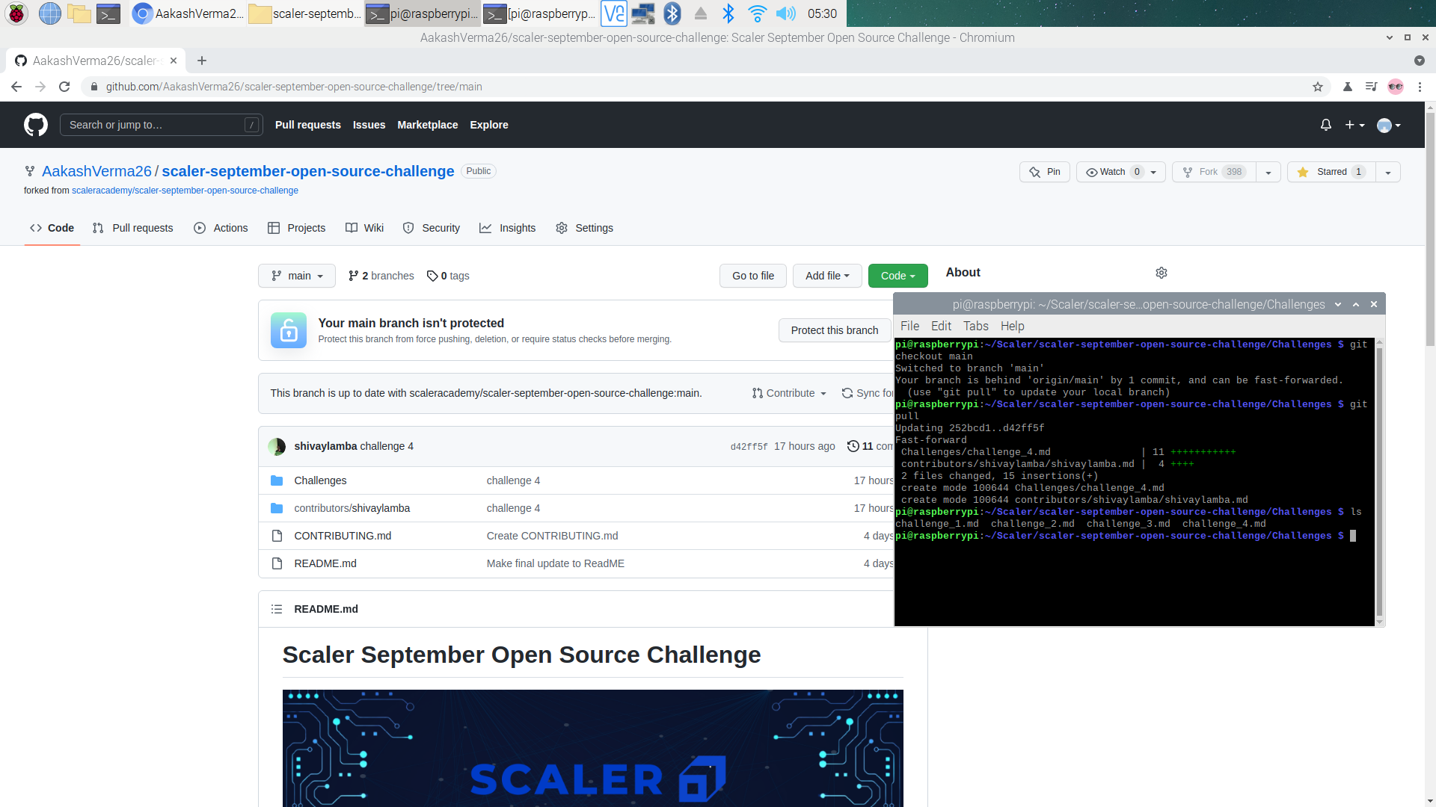Screen dimensions: 1436x807
Task: Switch to the Pull requests repo tab
Action: tap(132, 228)
